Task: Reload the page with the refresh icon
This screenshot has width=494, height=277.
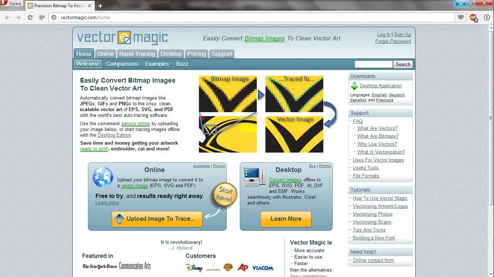Action: point(30,17)
